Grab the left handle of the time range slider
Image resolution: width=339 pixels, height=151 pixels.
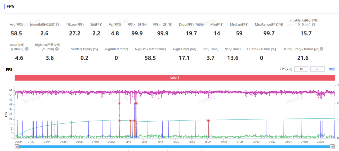(17, 146)
